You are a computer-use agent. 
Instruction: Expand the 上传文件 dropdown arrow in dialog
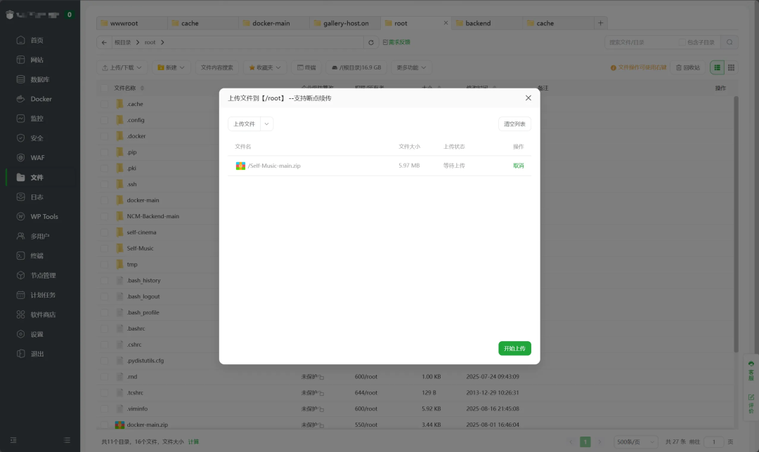267,124
